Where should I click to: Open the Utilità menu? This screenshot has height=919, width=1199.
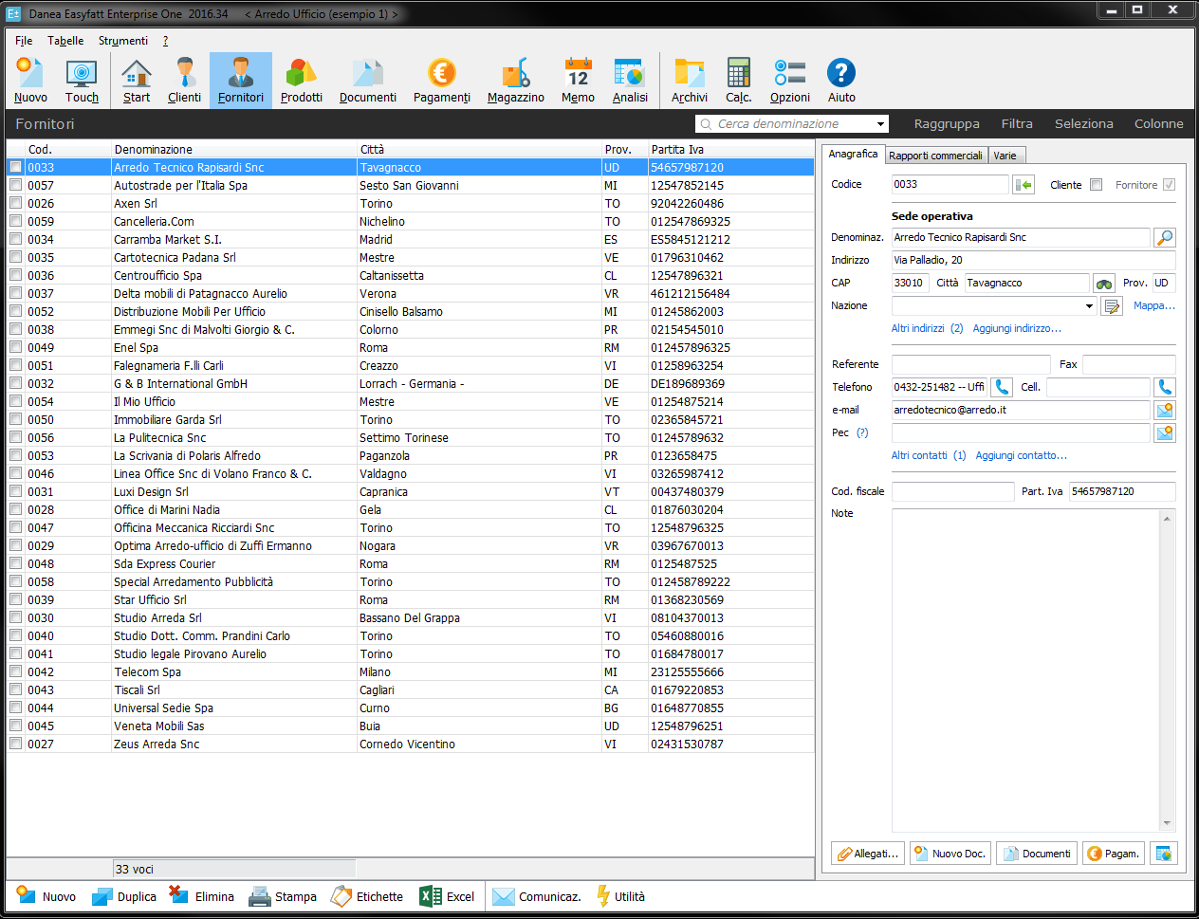(620, 896)
